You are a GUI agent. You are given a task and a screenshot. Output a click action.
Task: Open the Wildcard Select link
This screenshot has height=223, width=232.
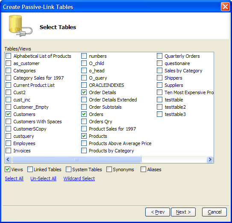[79, 178]
